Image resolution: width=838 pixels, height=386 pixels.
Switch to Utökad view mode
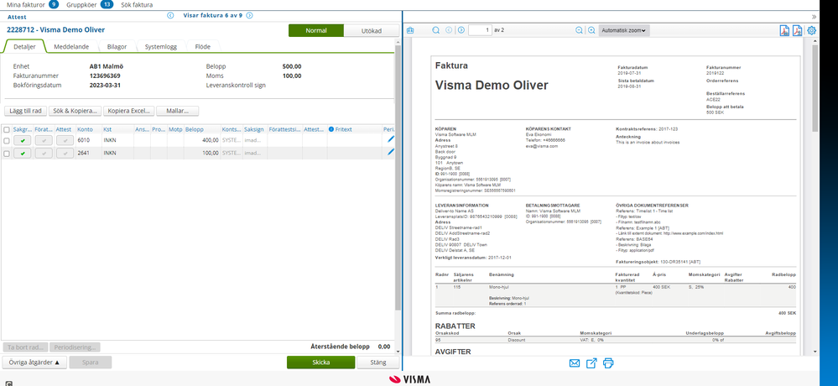(x=372, y=30)
